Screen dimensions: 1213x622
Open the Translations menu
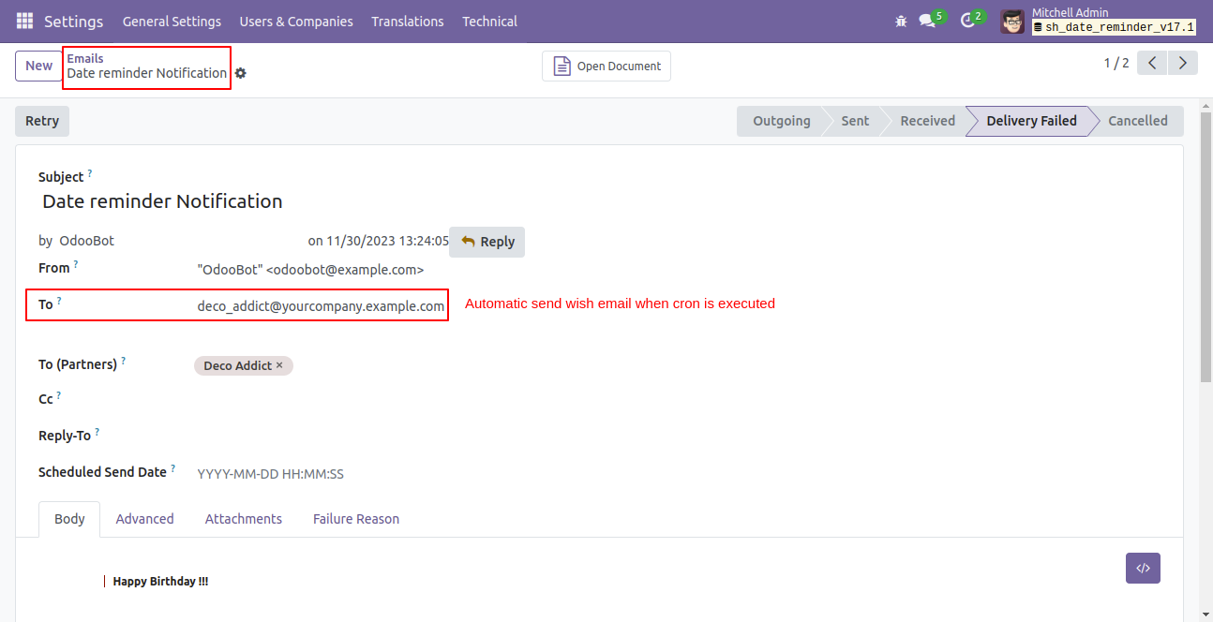[x=407, y=21]
